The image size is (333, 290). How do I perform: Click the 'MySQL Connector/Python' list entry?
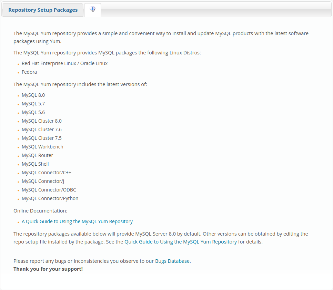coord(50,199)
